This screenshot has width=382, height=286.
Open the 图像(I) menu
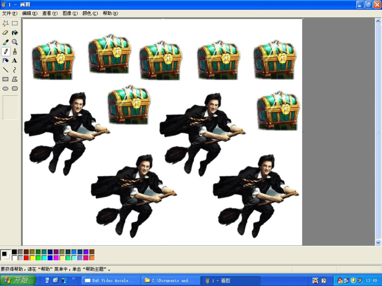(x=70, y=13)
